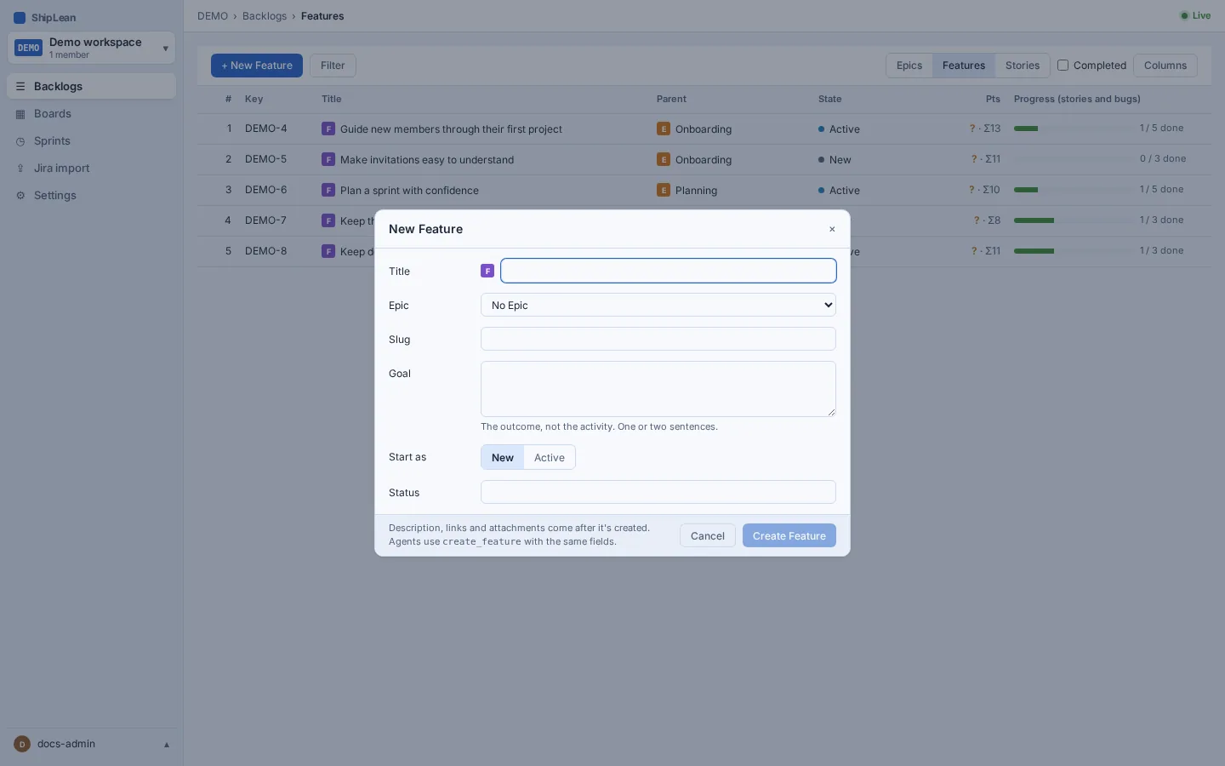Close the New Feature dialog
Screen dimensions: 1225x766
pyautogui.click(x=832, y=229)
